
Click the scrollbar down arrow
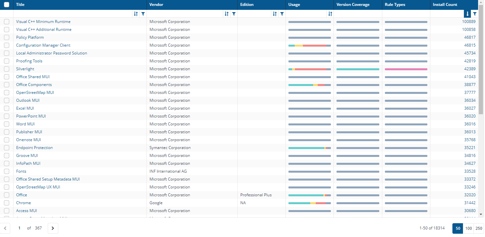point(481,214)
